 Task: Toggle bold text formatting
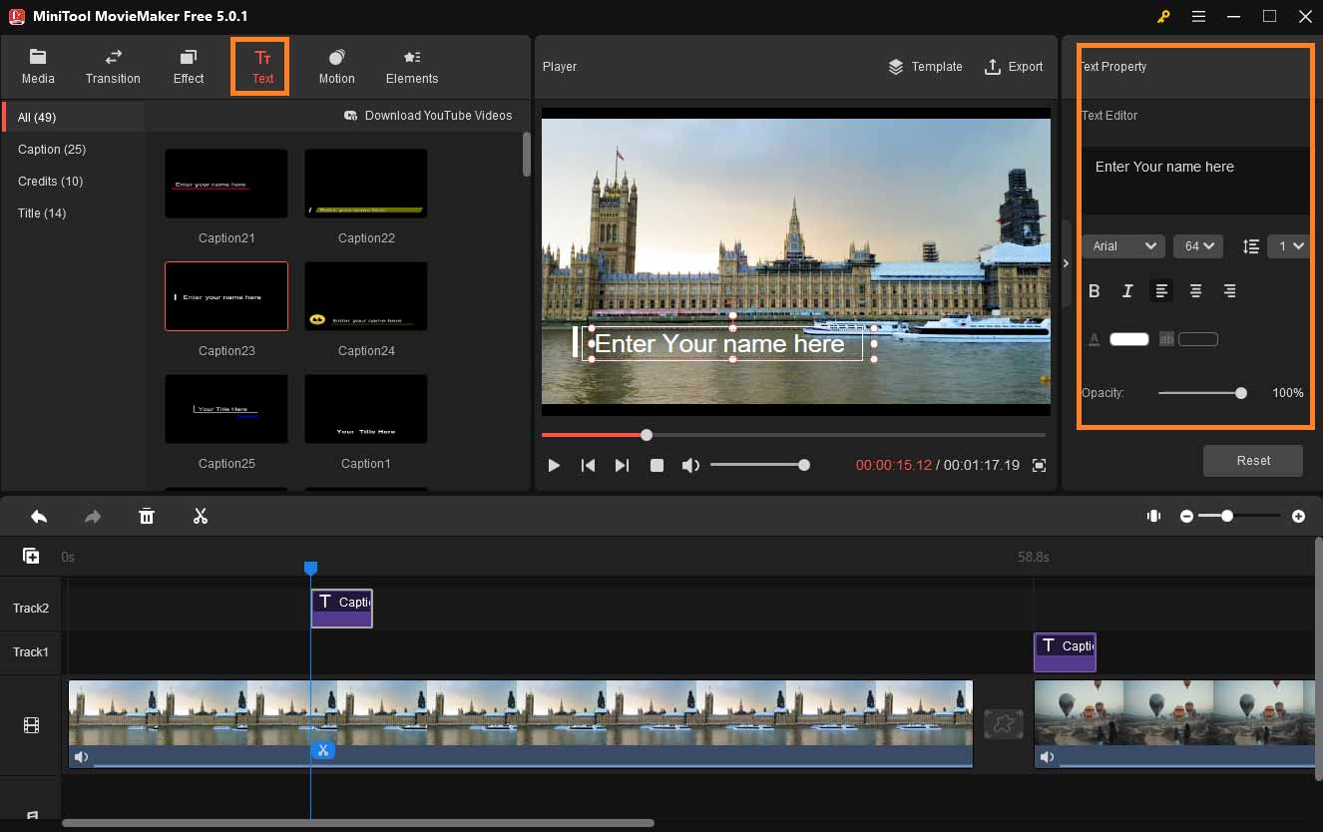coord(1094,291)
